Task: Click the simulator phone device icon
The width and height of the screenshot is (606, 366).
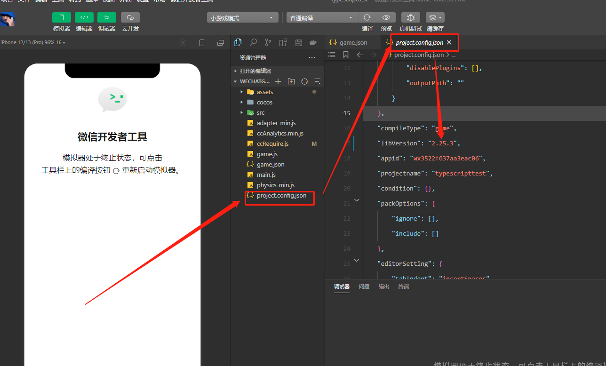Action: 202,43
